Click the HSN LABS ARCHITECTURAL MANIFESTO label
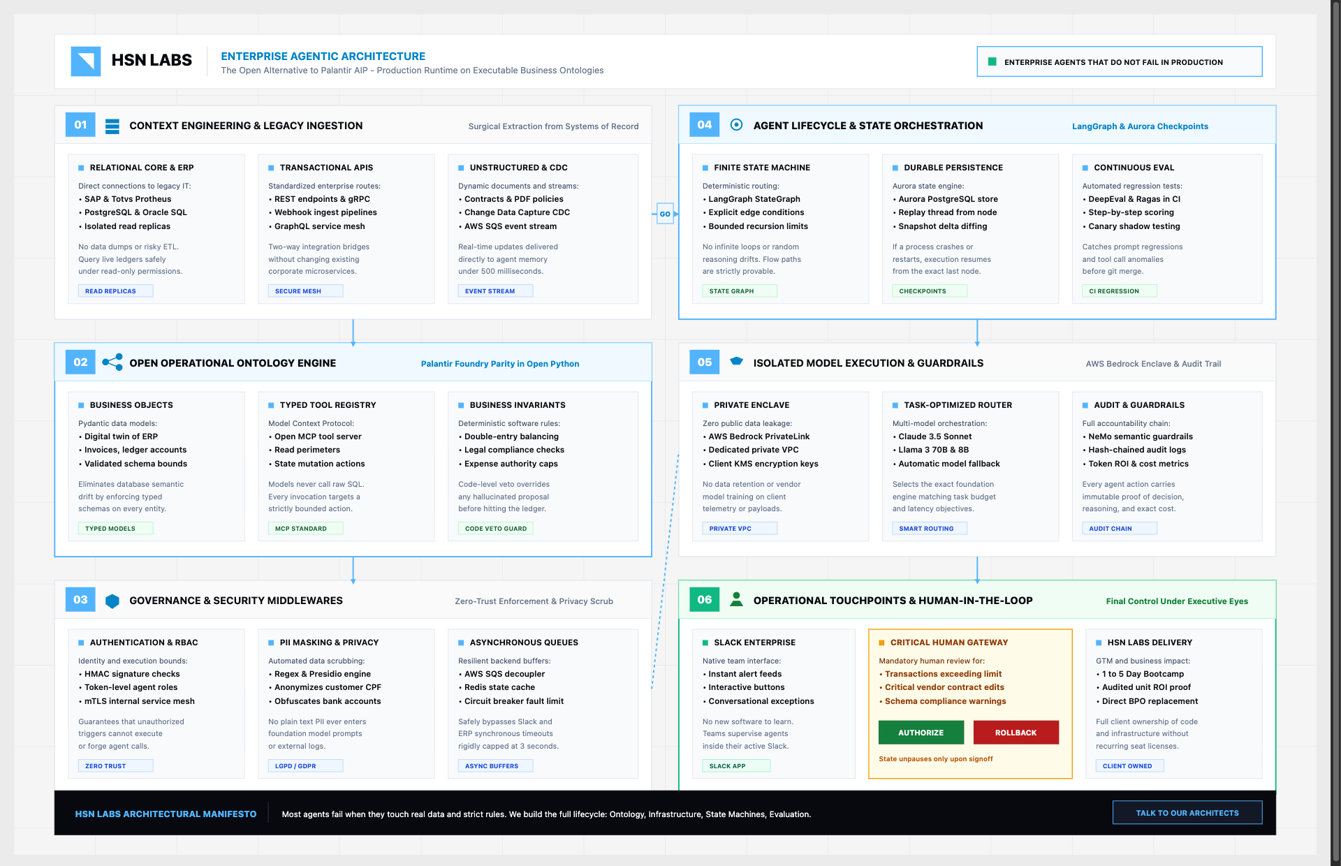 tap(166, 814)
